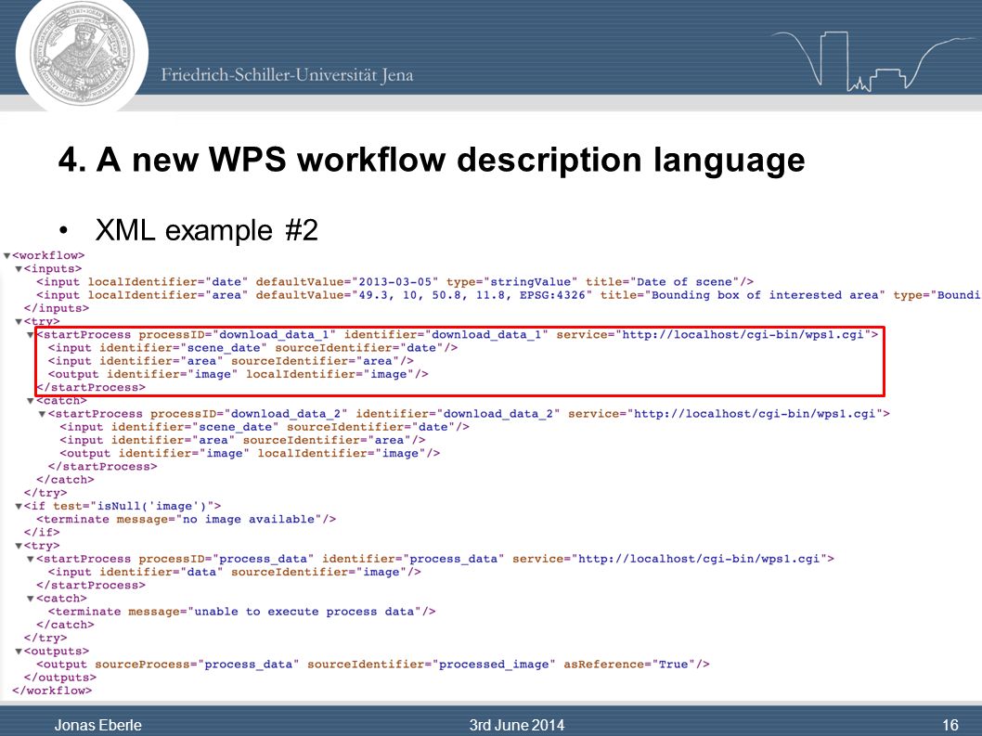This screenshot has width=982, height=736.
Task: Click the input identifier="data" sourceIdentifier="image" line
Action: [x=235, y=572]
